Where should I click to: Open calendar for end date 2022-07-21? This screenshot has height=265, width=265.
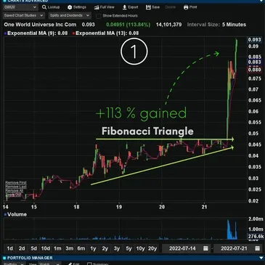[257, 248]
